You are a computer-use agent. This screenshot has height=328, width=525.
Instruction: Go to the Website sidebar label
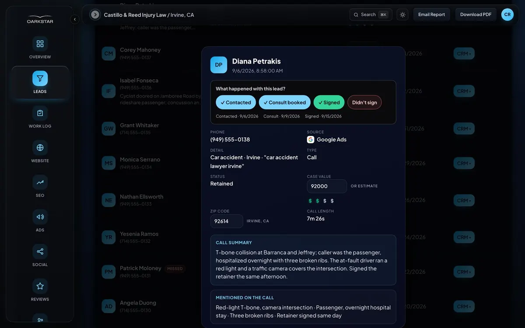[40, 161]
